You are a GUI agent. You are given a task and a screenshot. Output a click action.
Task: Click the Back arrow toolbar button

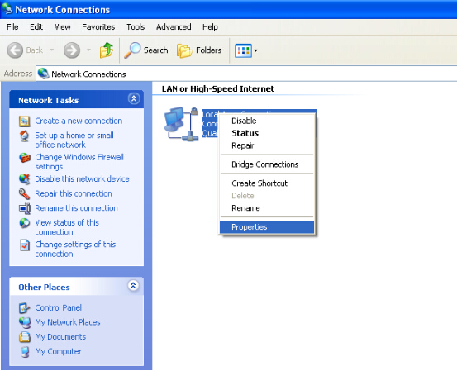[x=15, y=50]
